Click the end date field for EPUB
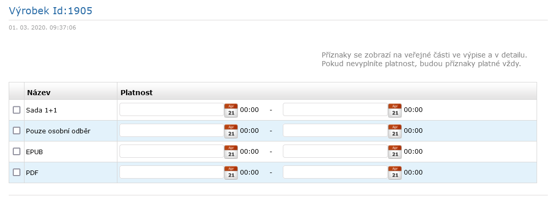Viewport: 557px width, 201px height. click(x=335, y=152)
